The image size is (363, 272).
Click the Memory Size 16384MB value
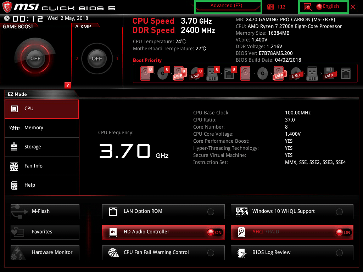(x=279, y=33)
